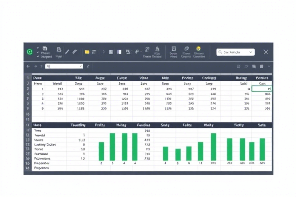Select the cell containing 1133
The image size is (296, 197).
[121, 104]
